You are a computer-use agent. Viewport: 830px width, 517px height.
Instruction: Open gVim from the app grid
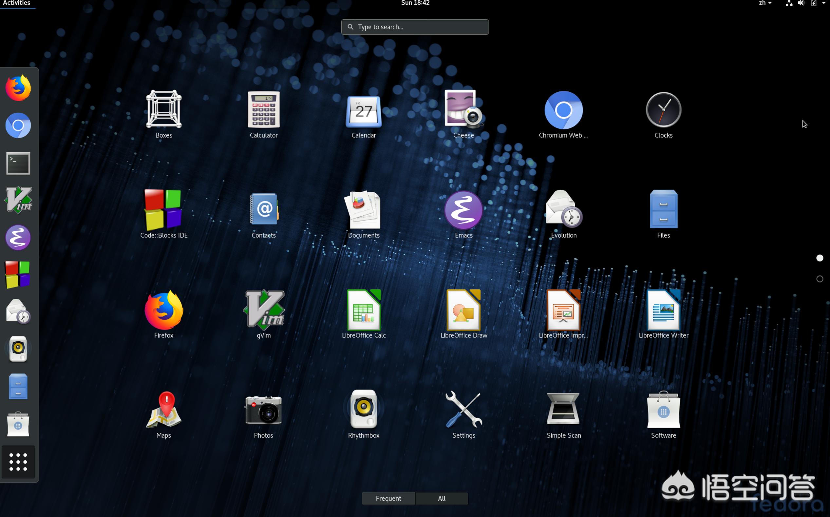[x=264, y=314]
